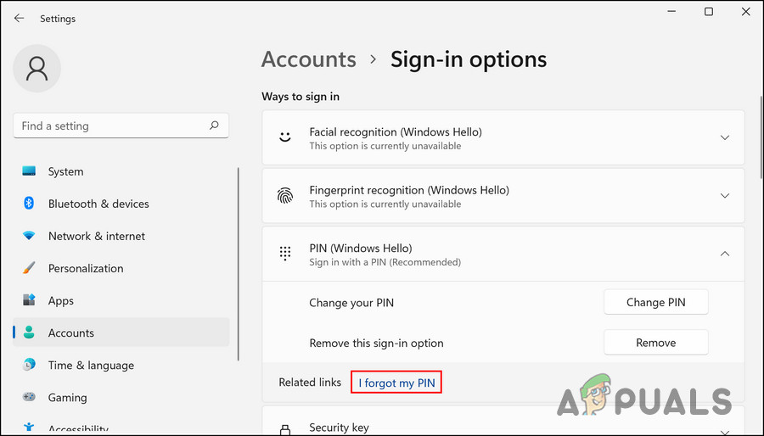Click the back arrow in Settings
Viewport: 764px width, 436px height.
pyautogui.click(x=19, y=19)
